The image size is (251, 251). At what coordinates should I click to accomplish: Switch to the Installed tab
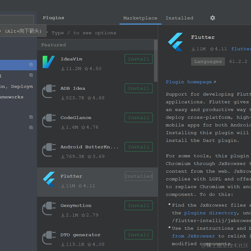[x=179, y=18]
